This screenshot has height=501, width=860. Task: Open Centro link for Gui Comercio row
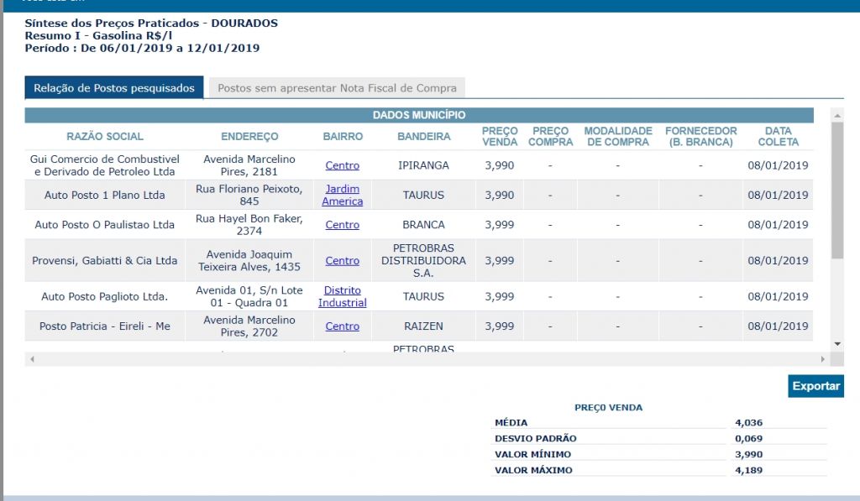(343, 165)
